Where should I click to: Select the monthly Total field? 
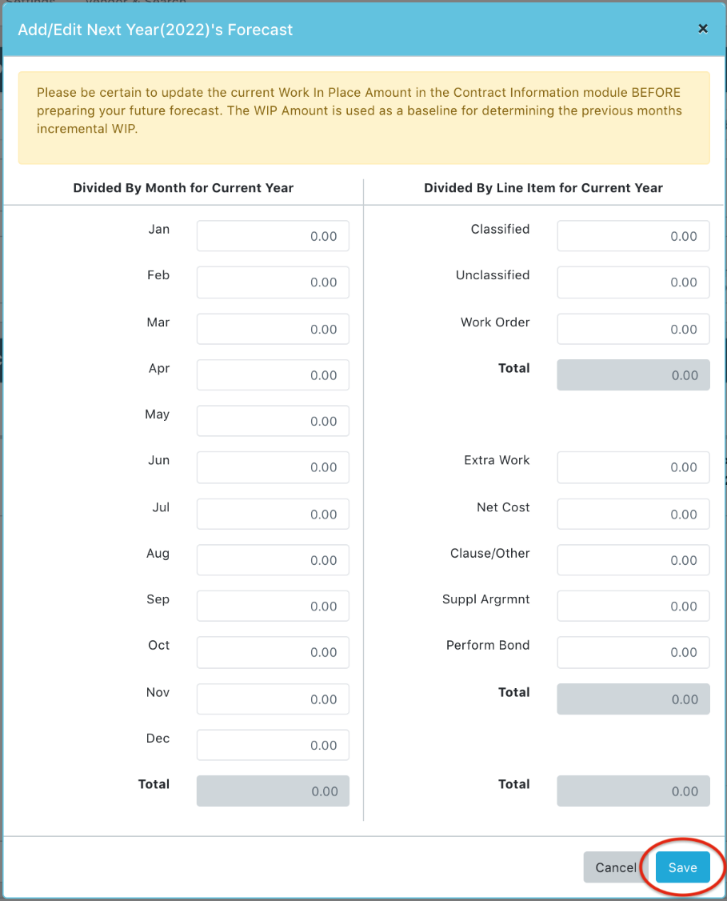(x=273, y=791)
